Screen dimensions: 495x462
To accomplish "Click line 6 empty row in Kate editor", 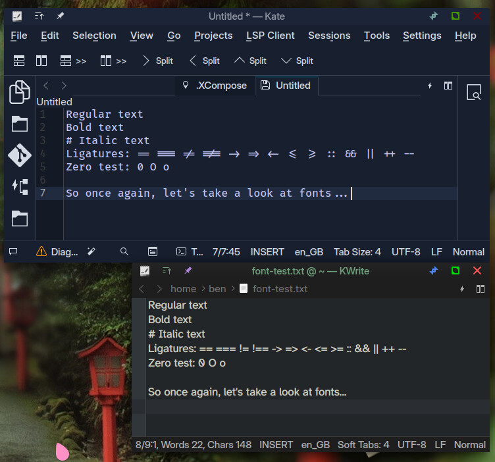I will point(197,180).
